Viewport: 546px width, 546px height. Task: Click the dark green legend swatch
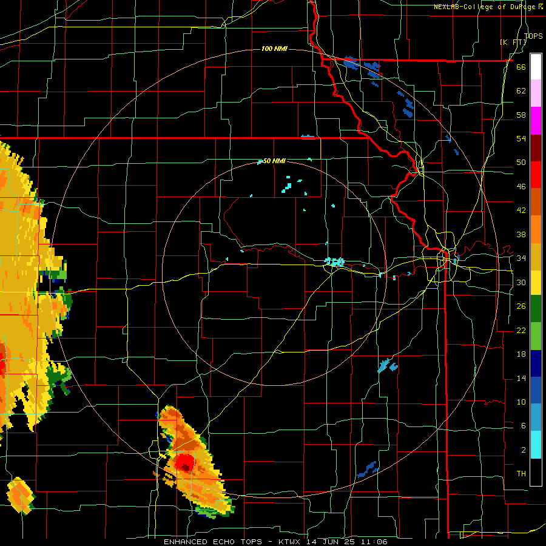pos(536,309)
